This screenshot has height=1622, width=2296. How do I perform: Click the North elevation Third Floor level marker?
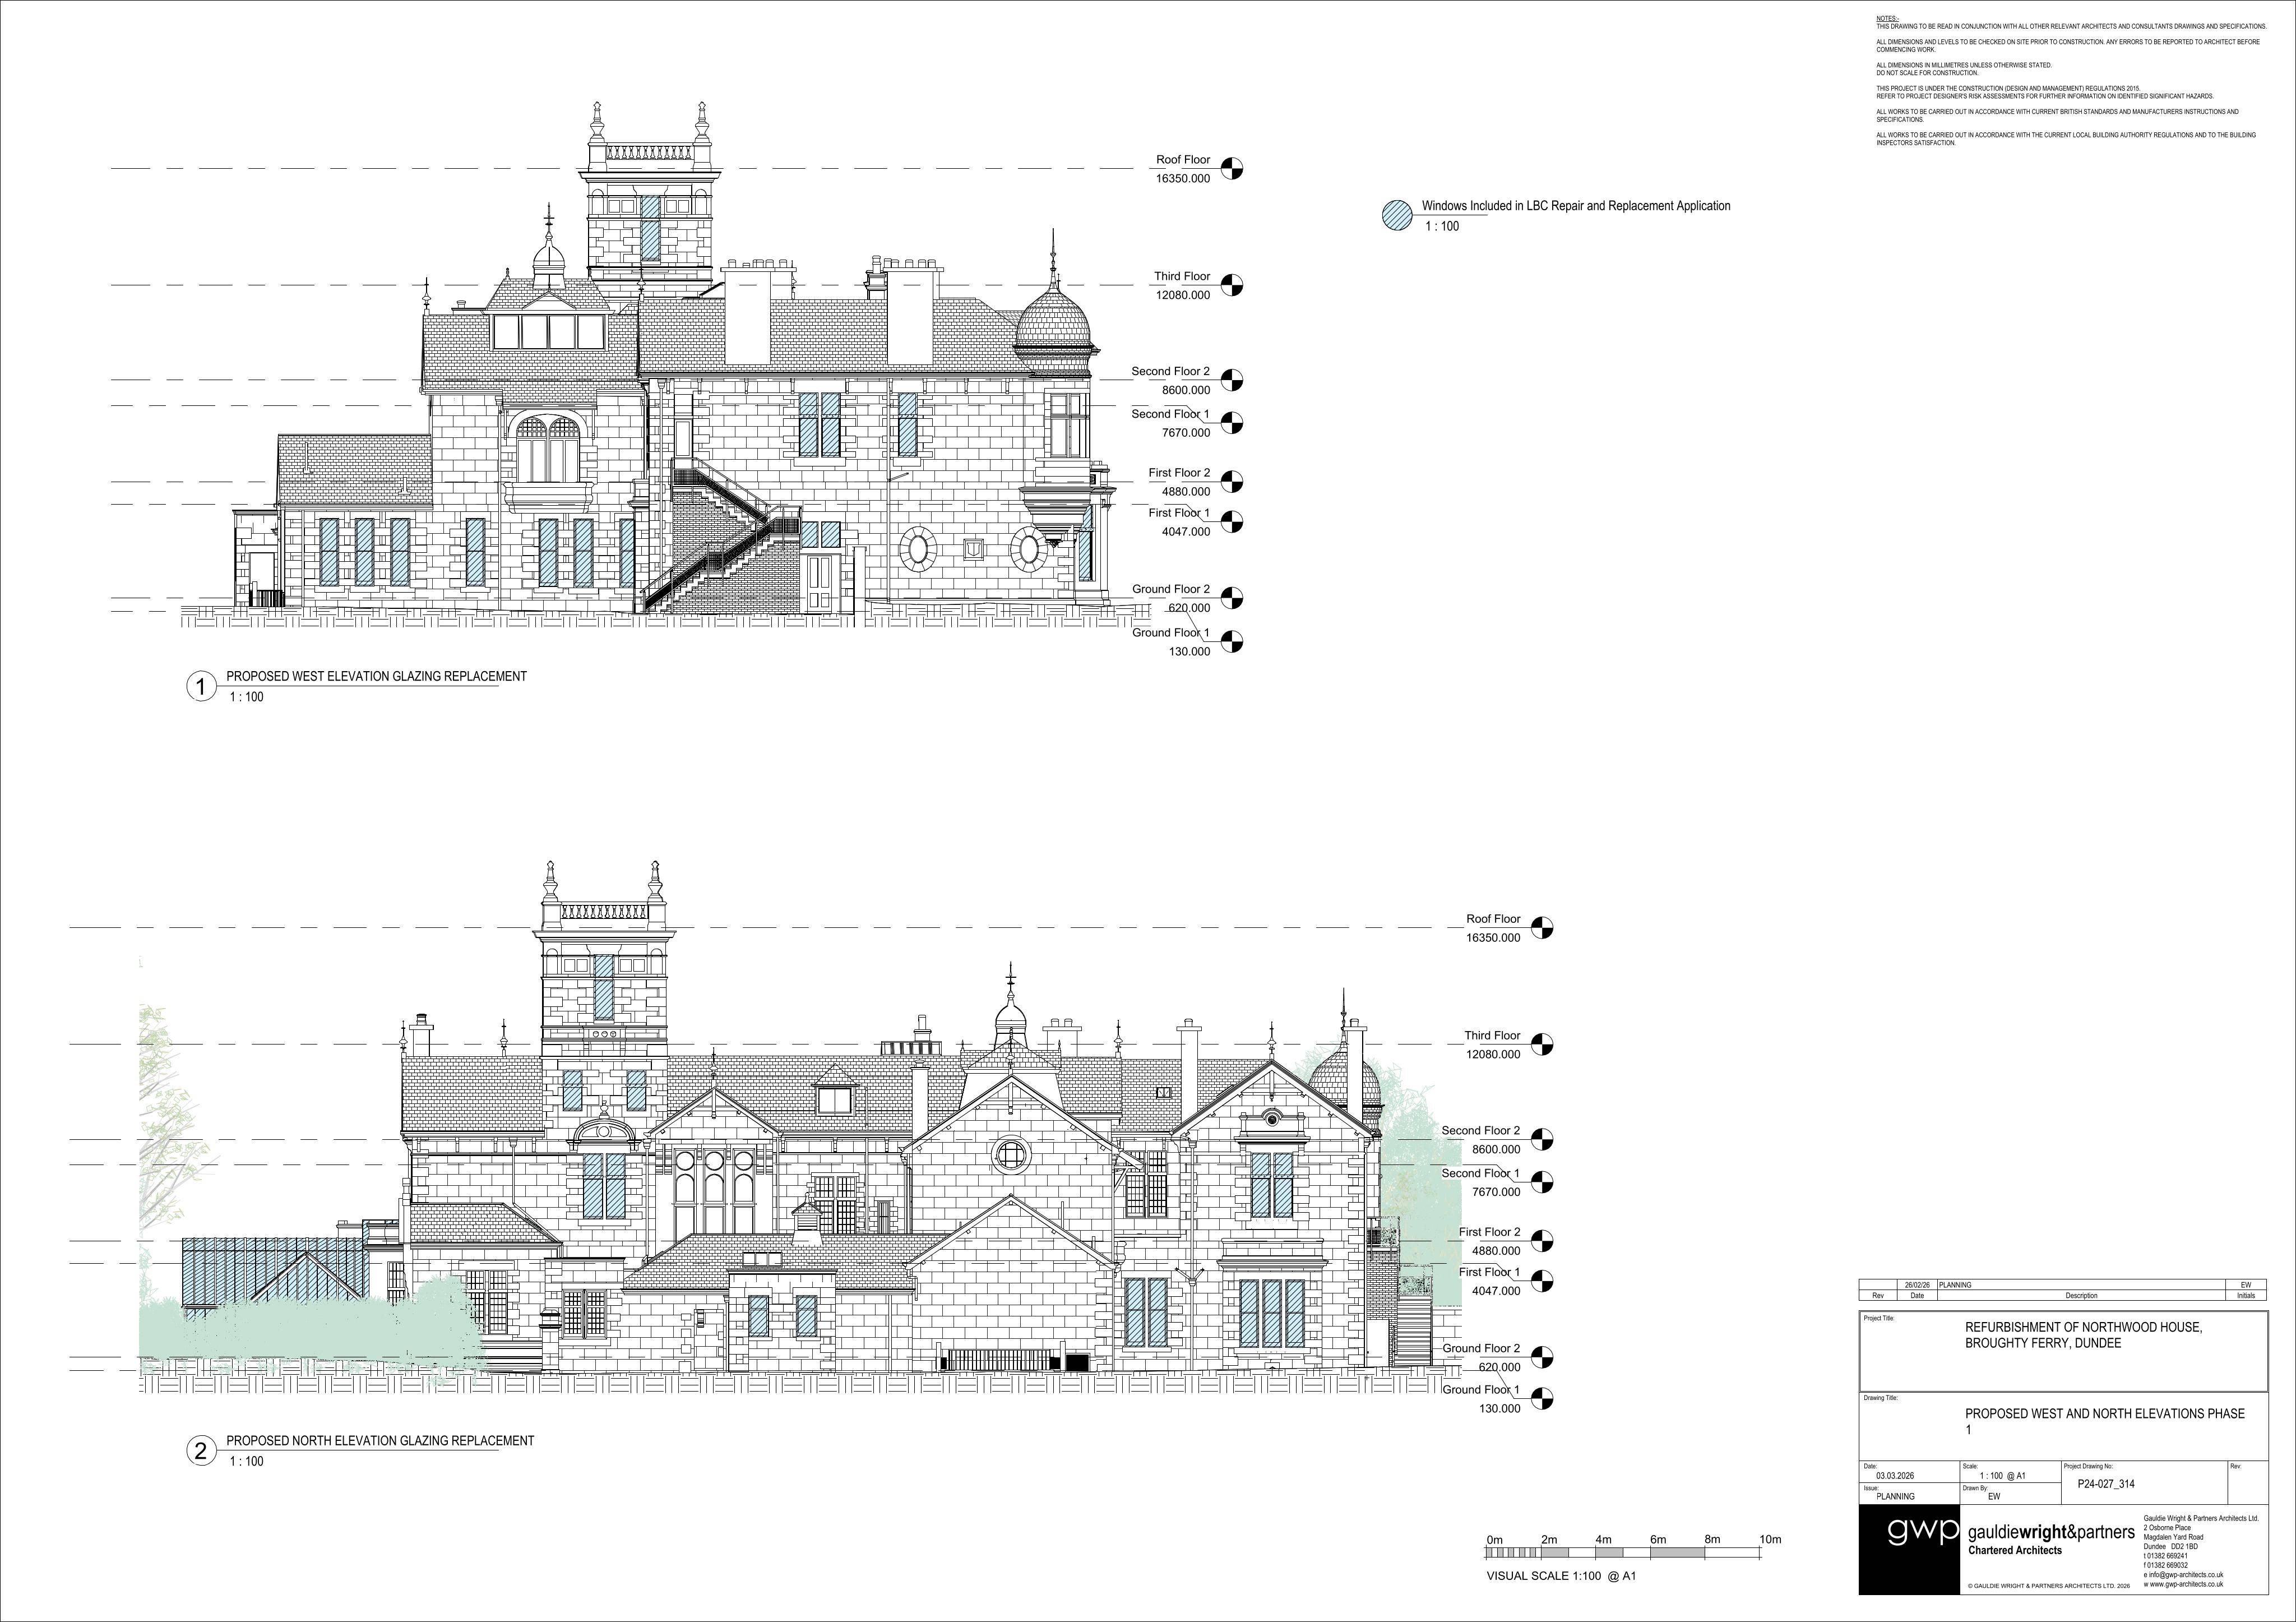pyautogui.click(x=1543, y=1044)
